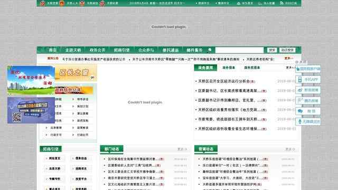
Task: Open the 手机APP phone icon in side panel
Action: click(x=300, y=80)
